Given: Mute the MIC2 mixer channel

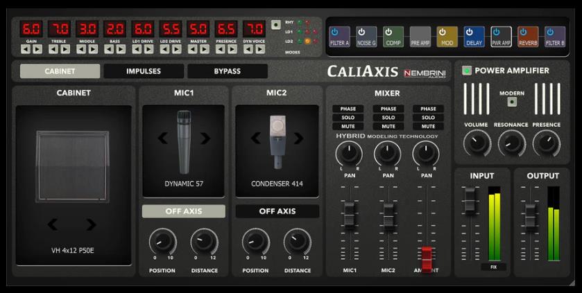Looking at the screenshot, I should click(388, 126).
